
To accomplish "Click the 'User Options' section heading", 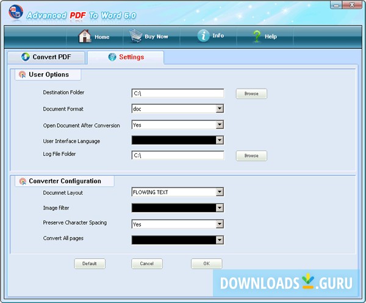I will click(x=49, y=75).
